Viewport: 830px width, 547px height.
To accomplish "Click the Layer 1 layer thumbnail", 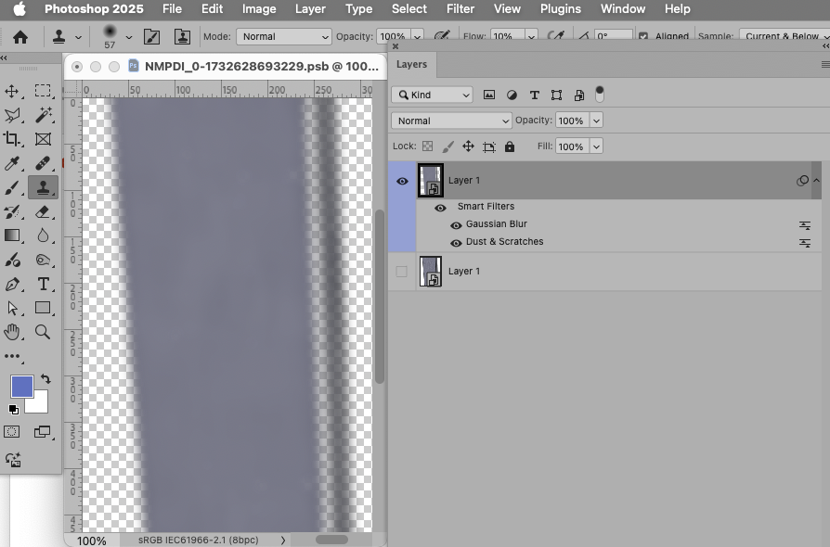I will click(x=432, y=180).
